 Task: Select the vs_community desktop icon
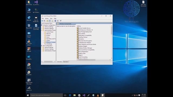pyautogui.click(x=36, y=3)
